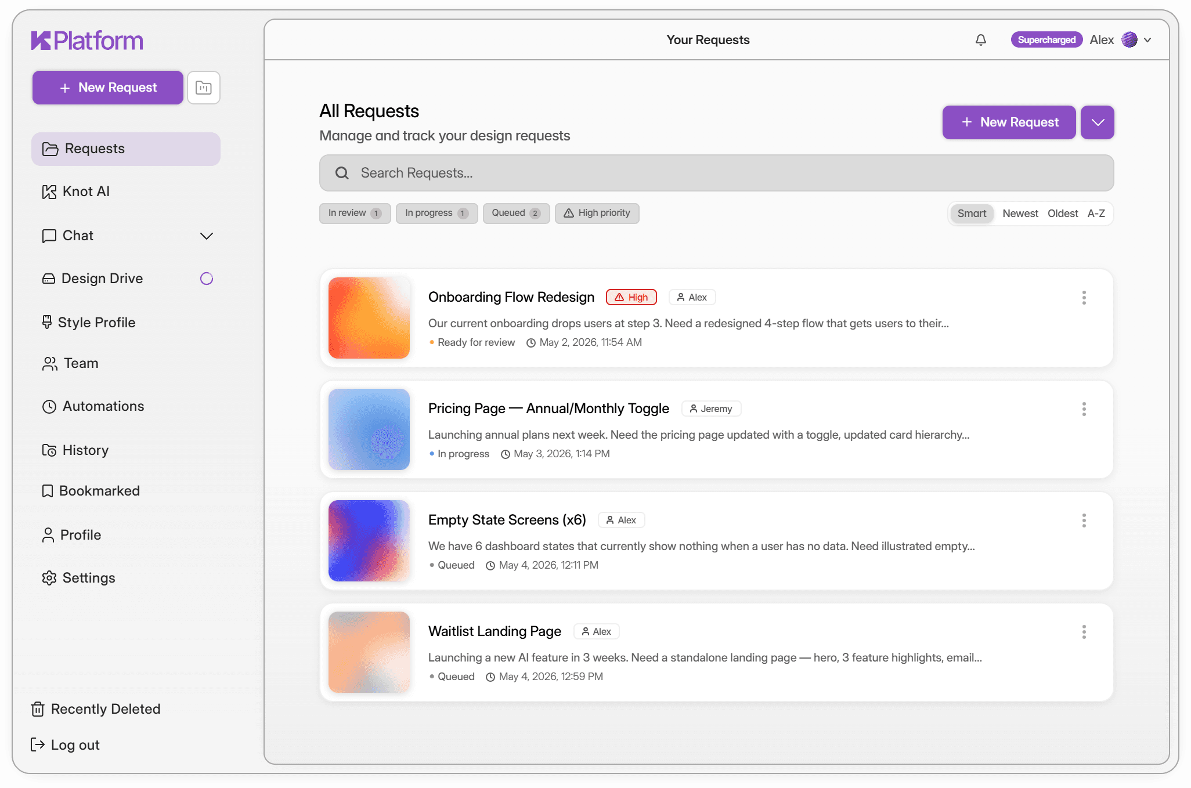Click the Alex assignee tag on Waitlist Landing Page
This screenshot has width=1191, height=788.
(596, 631)
